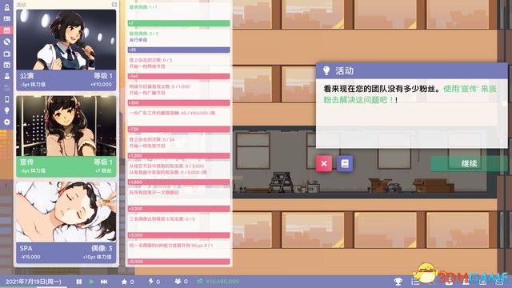The image size is (512, 288).
Task: Click the collapse icon of the 活动 panel
Action: (x=114, y=5)
